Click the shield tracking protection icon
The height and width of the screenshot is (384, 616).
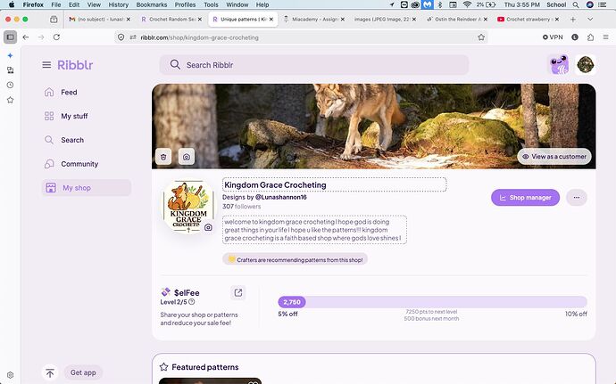(x=121, y=37)
